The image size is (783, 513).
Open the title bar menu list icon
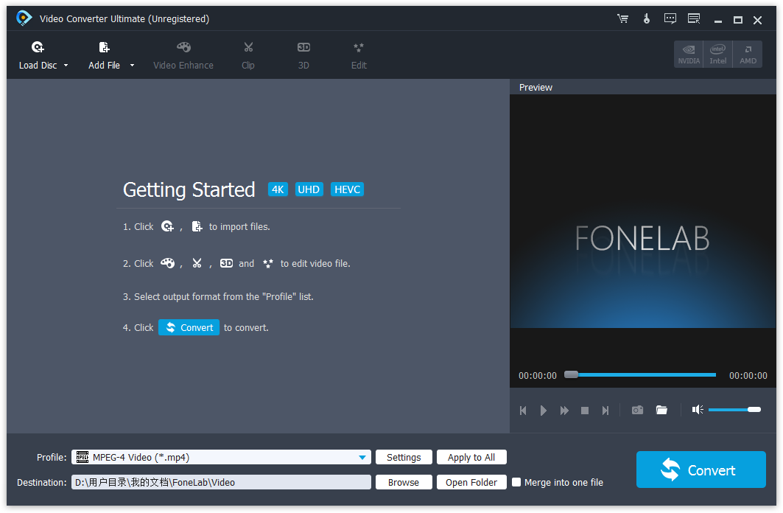tap(694, 19)
